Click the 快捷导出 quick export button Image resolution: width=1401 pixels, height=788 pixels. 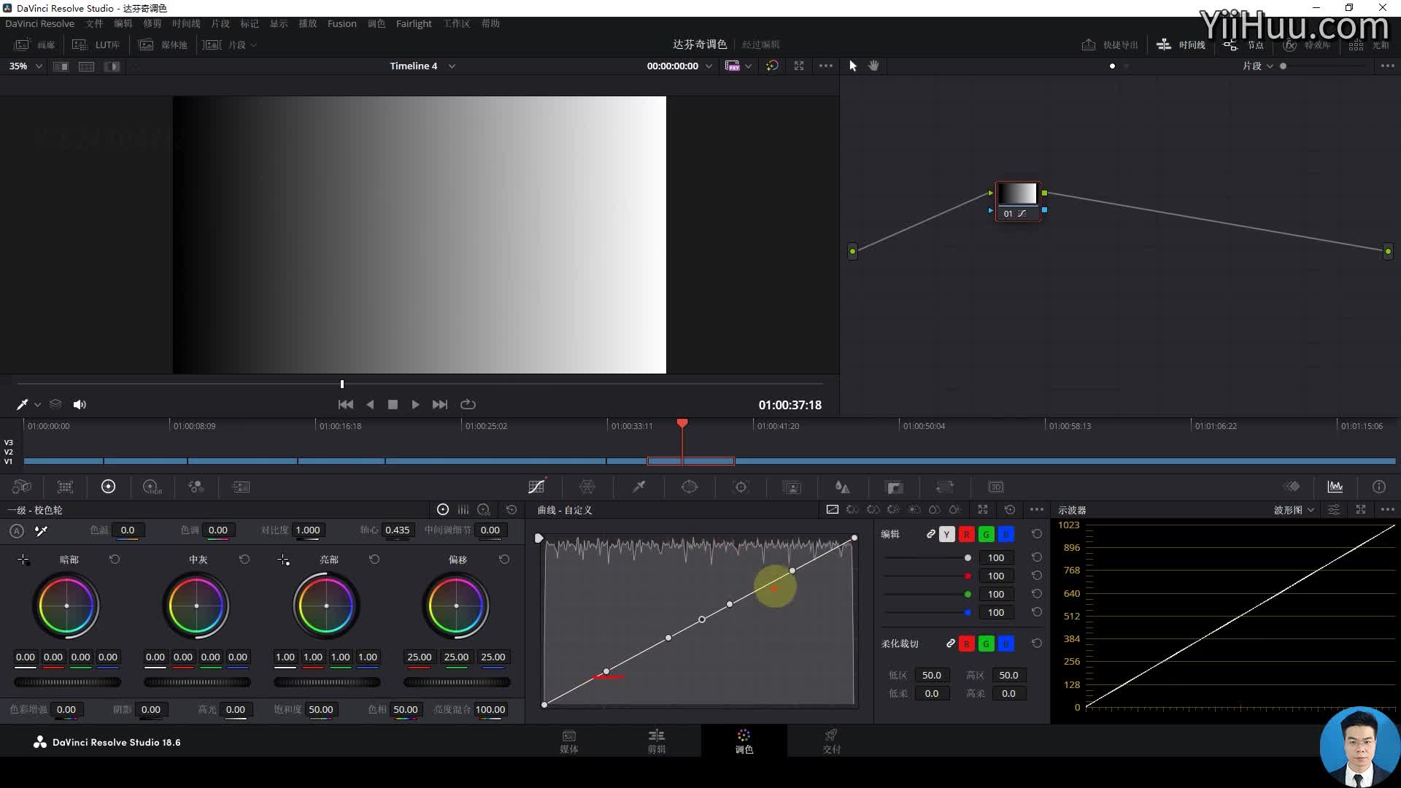(1110, 45)
